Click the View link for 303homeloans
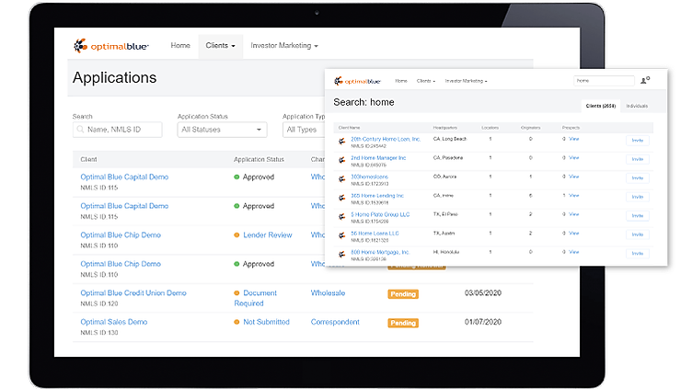 pos(573,177)
